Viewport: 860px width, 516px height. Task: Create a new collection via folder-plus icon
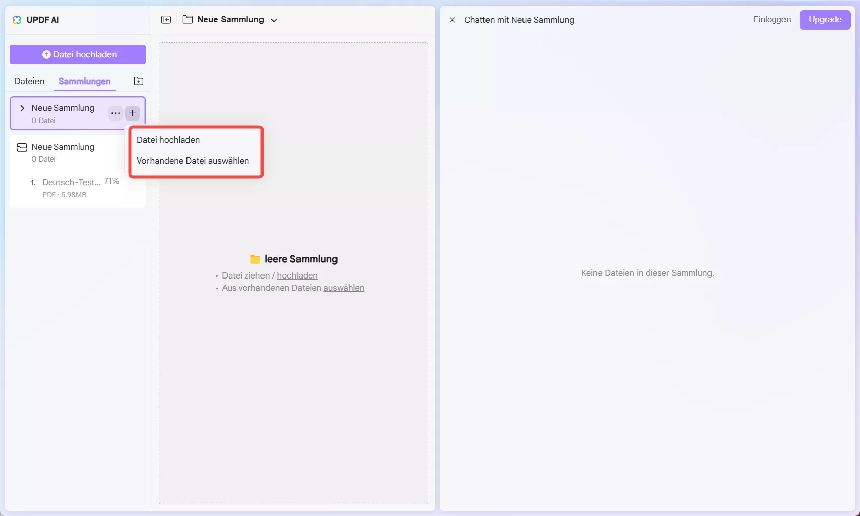(x=138, y=81)
